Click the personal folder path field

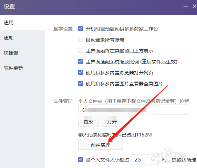pyautogui.click(x=133, y=110)
